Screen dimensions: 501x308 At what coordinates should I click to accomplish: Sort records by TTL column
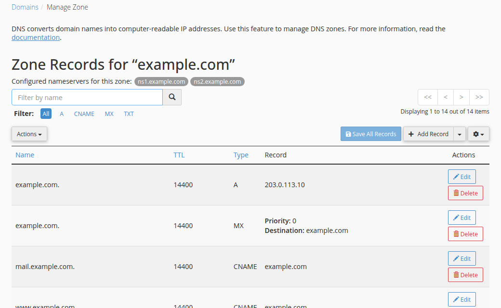[179, 155]
